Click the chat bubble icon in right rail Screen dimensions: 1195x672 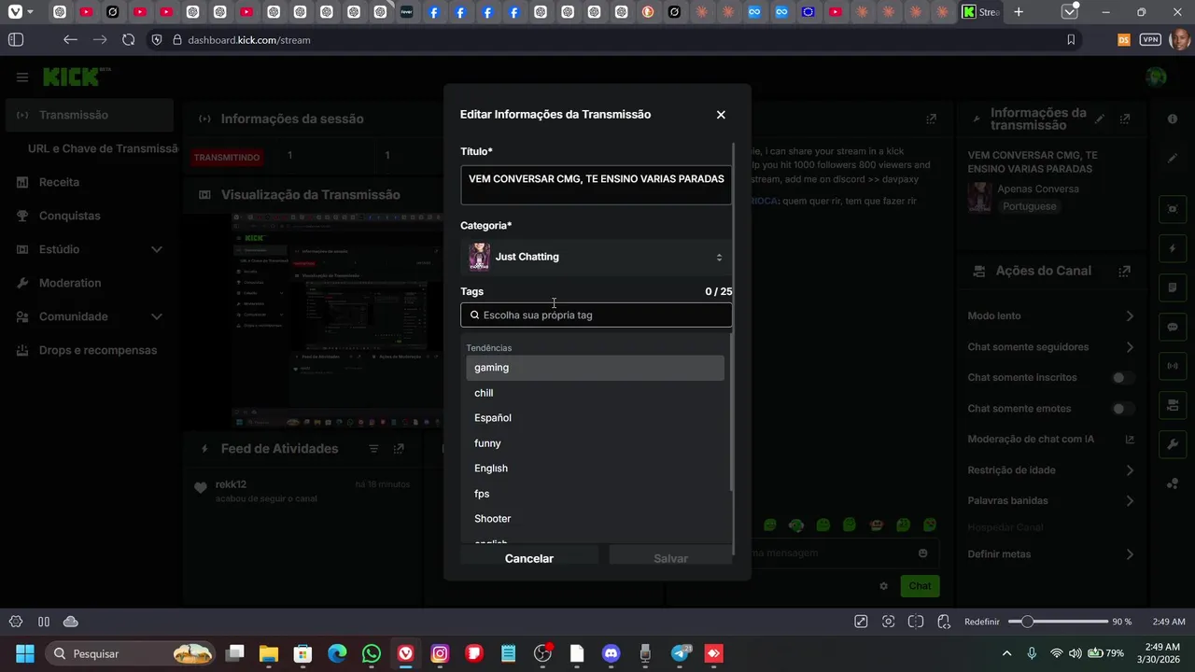(x=1173, y=328)
